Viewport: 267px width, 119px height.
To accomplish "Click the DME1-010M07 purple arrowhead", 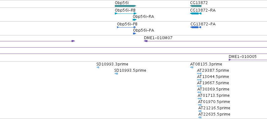I will pyautogui.click(x=146, y=41).
